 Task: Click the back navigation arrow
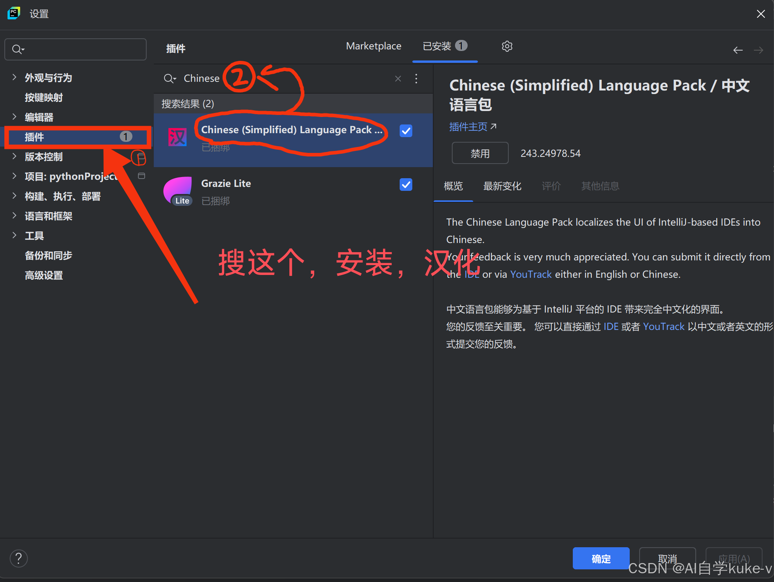click(x=738, y=50)
